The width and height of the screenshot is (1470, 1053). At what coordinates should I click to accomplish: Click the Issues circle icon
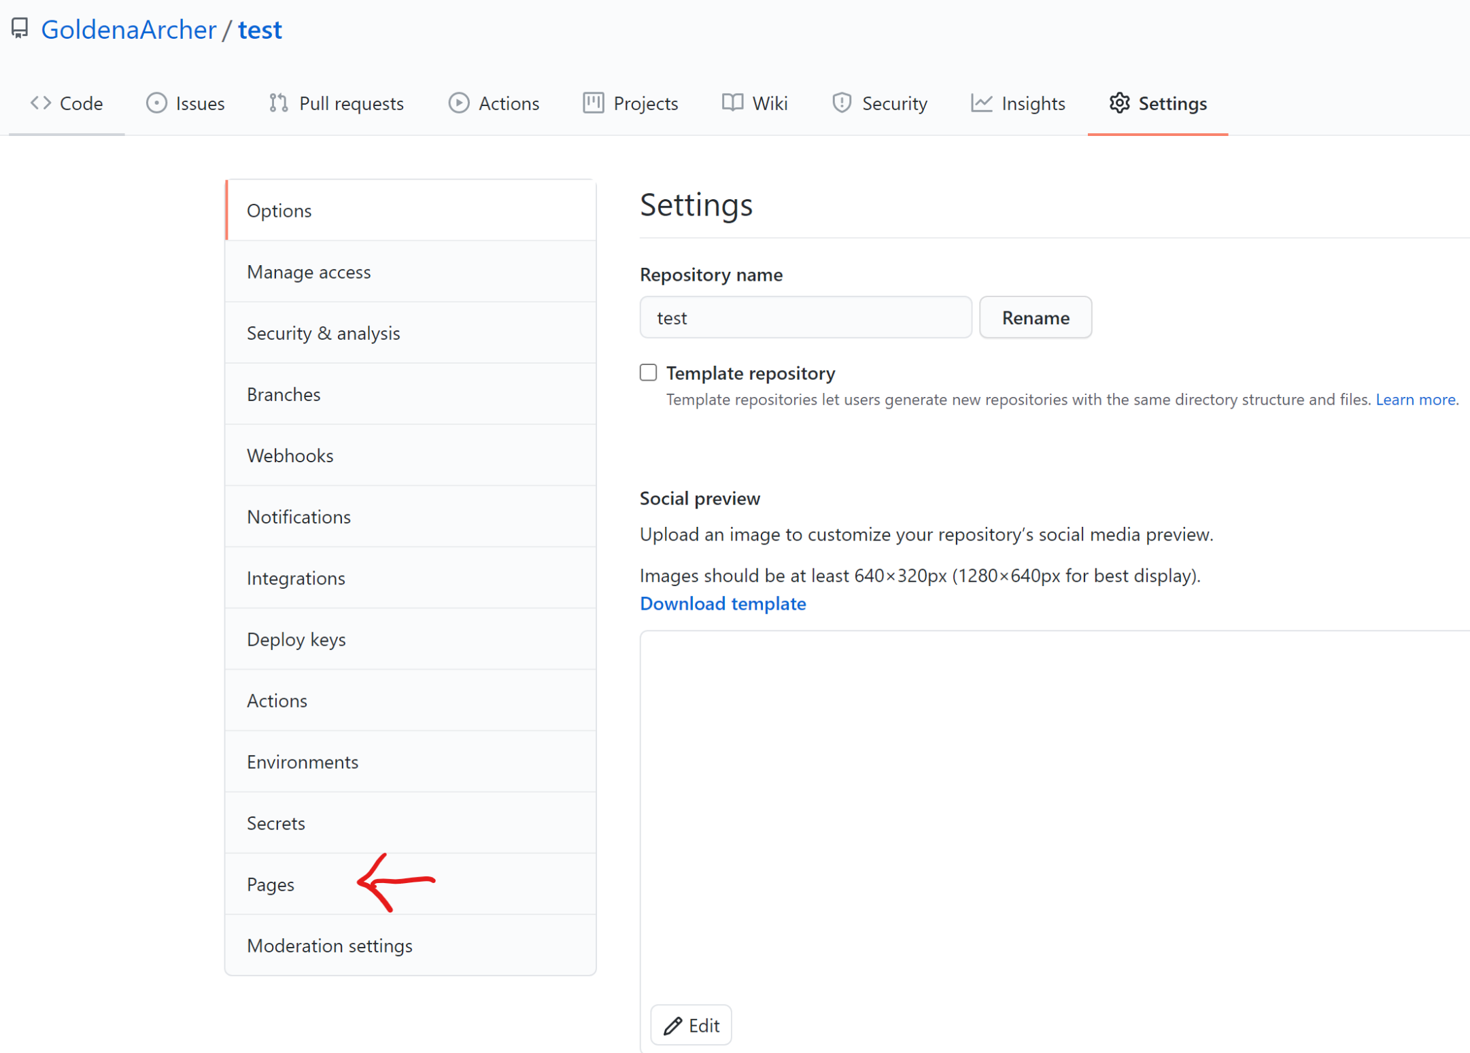point(156,103)
